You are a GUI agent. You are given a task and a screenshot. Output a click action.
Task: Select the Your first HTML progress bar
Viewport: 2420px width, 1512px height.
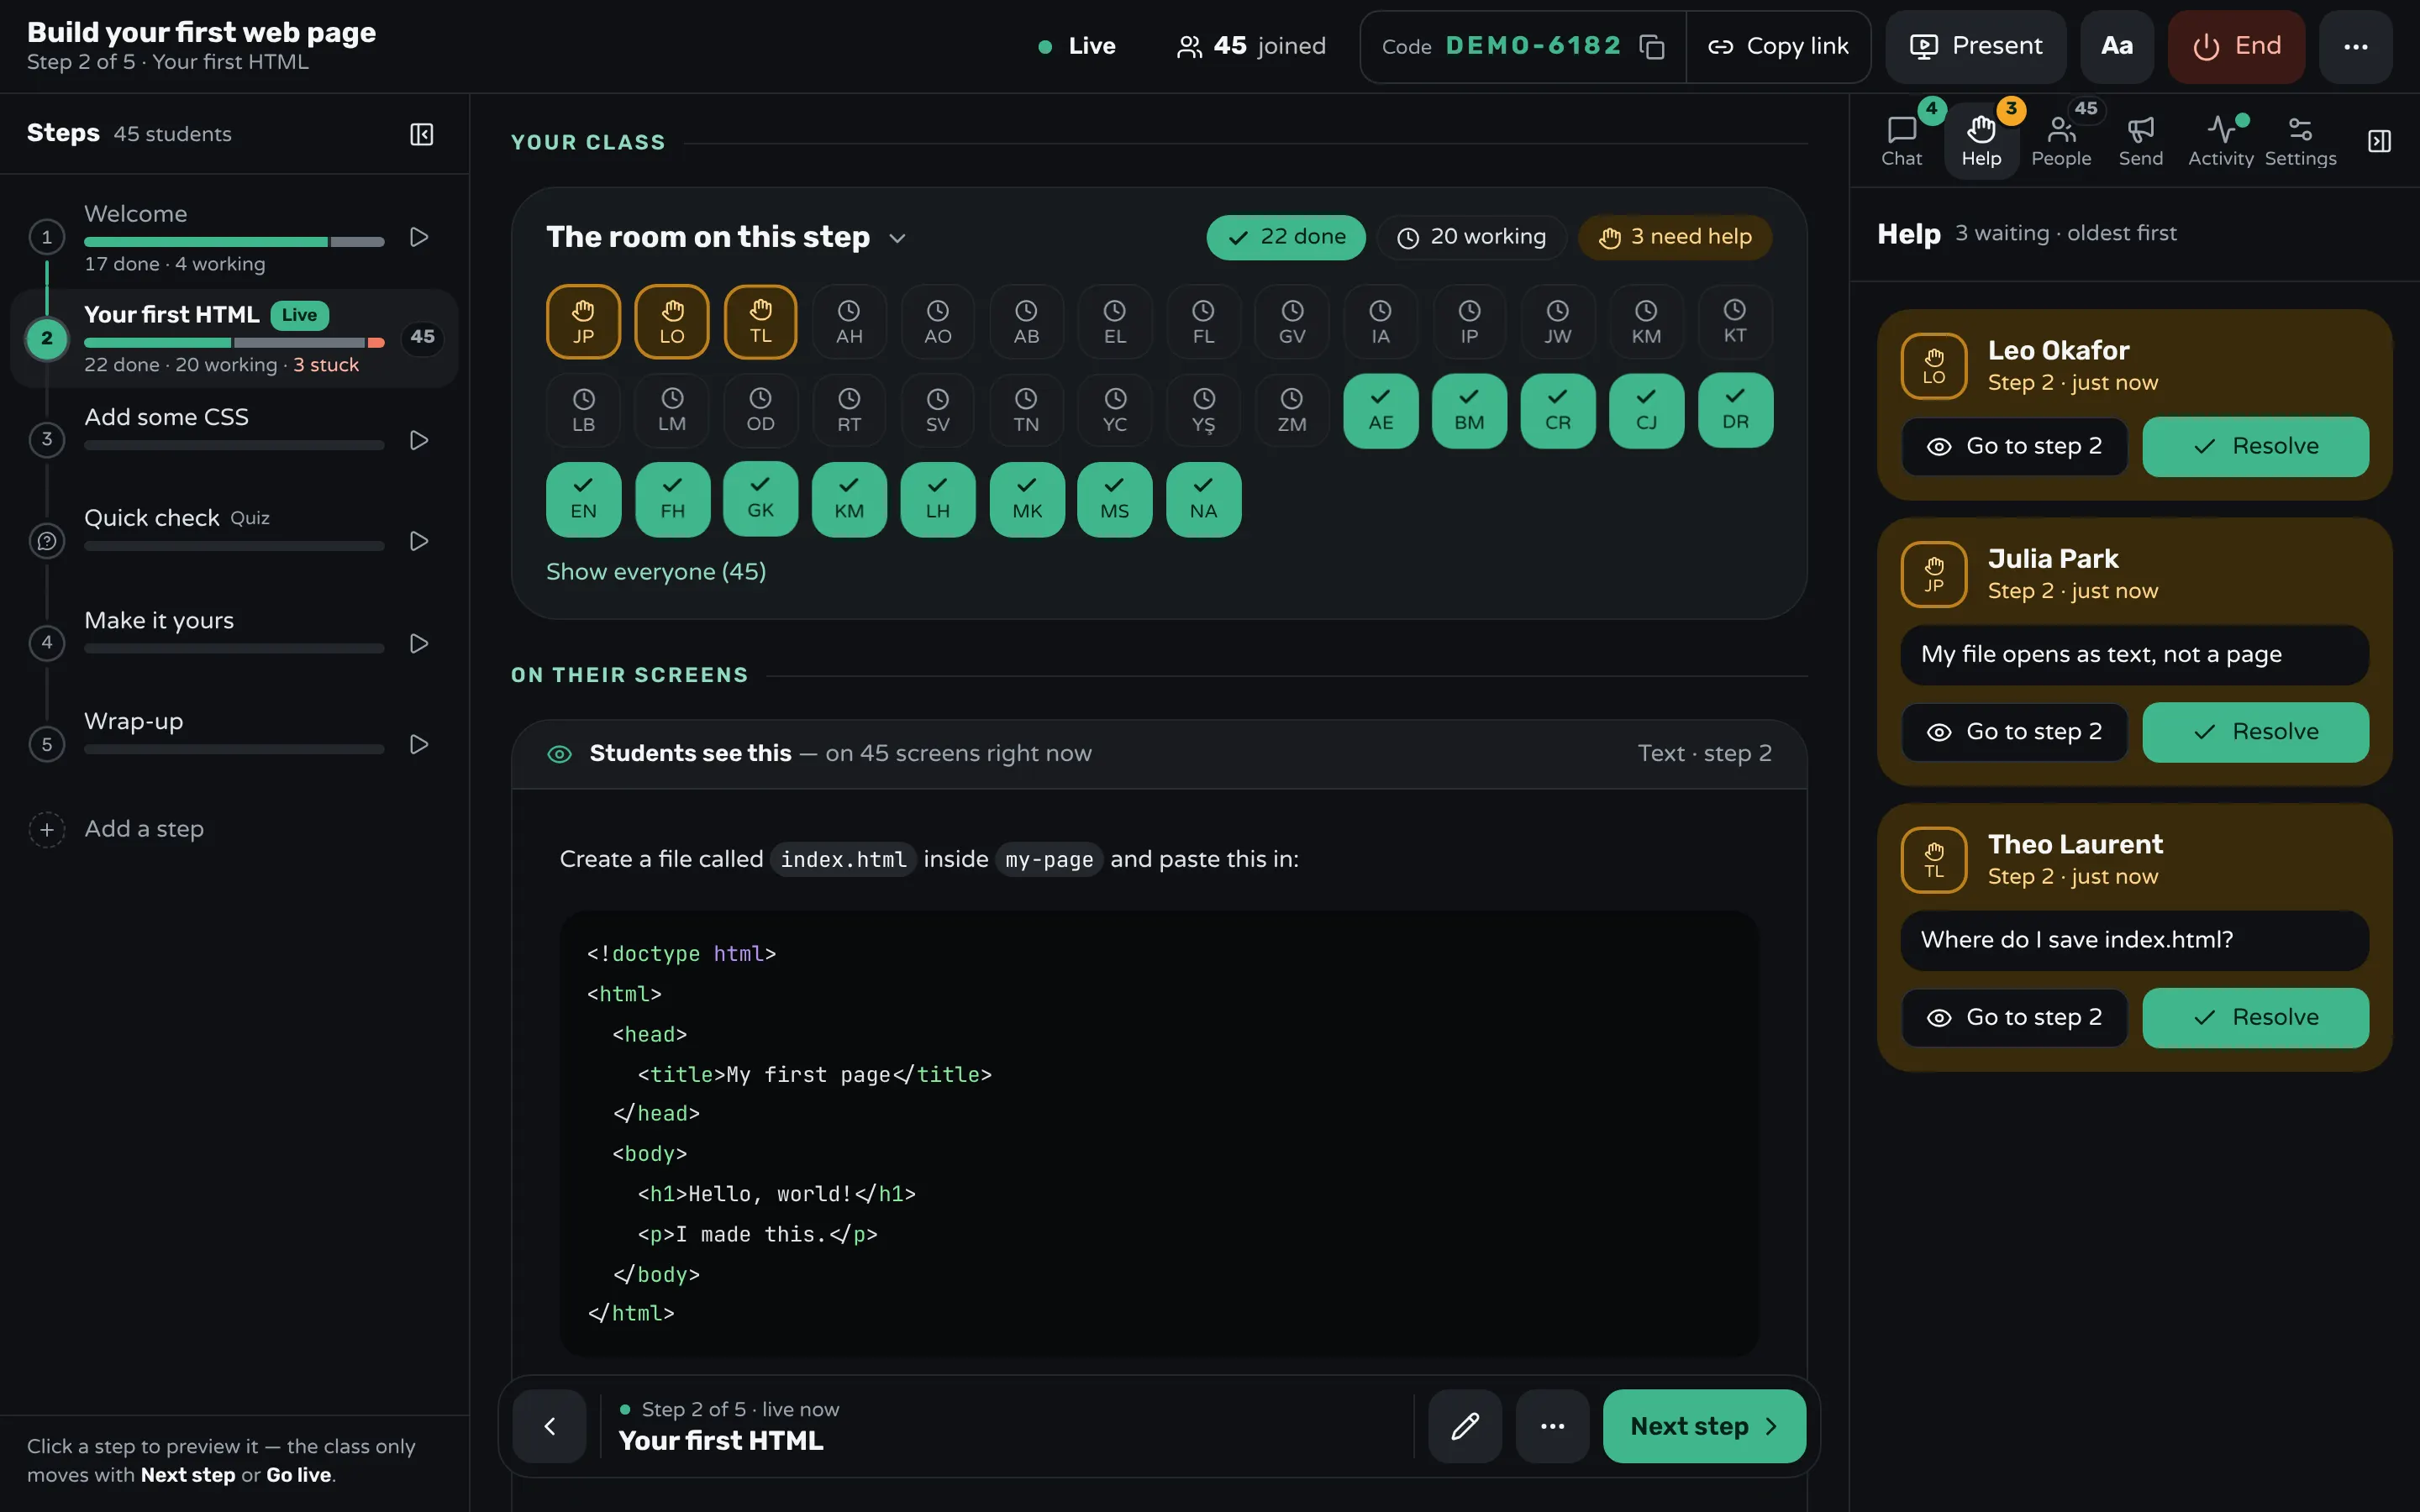[x=234, y=343]
